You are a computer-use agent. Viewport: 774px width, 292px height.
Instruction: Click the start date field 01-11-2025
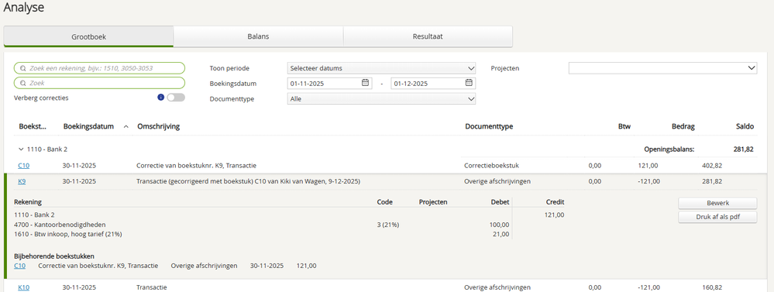329,84
